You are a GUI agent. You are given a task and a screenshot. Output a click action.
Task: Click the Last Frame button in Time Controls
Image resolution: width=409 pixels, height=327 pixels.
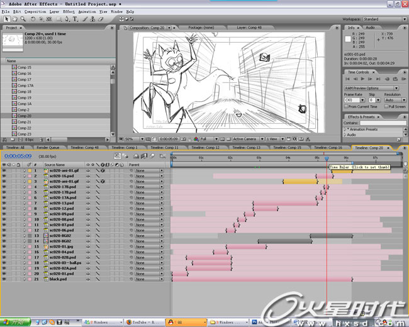(378, 79)
